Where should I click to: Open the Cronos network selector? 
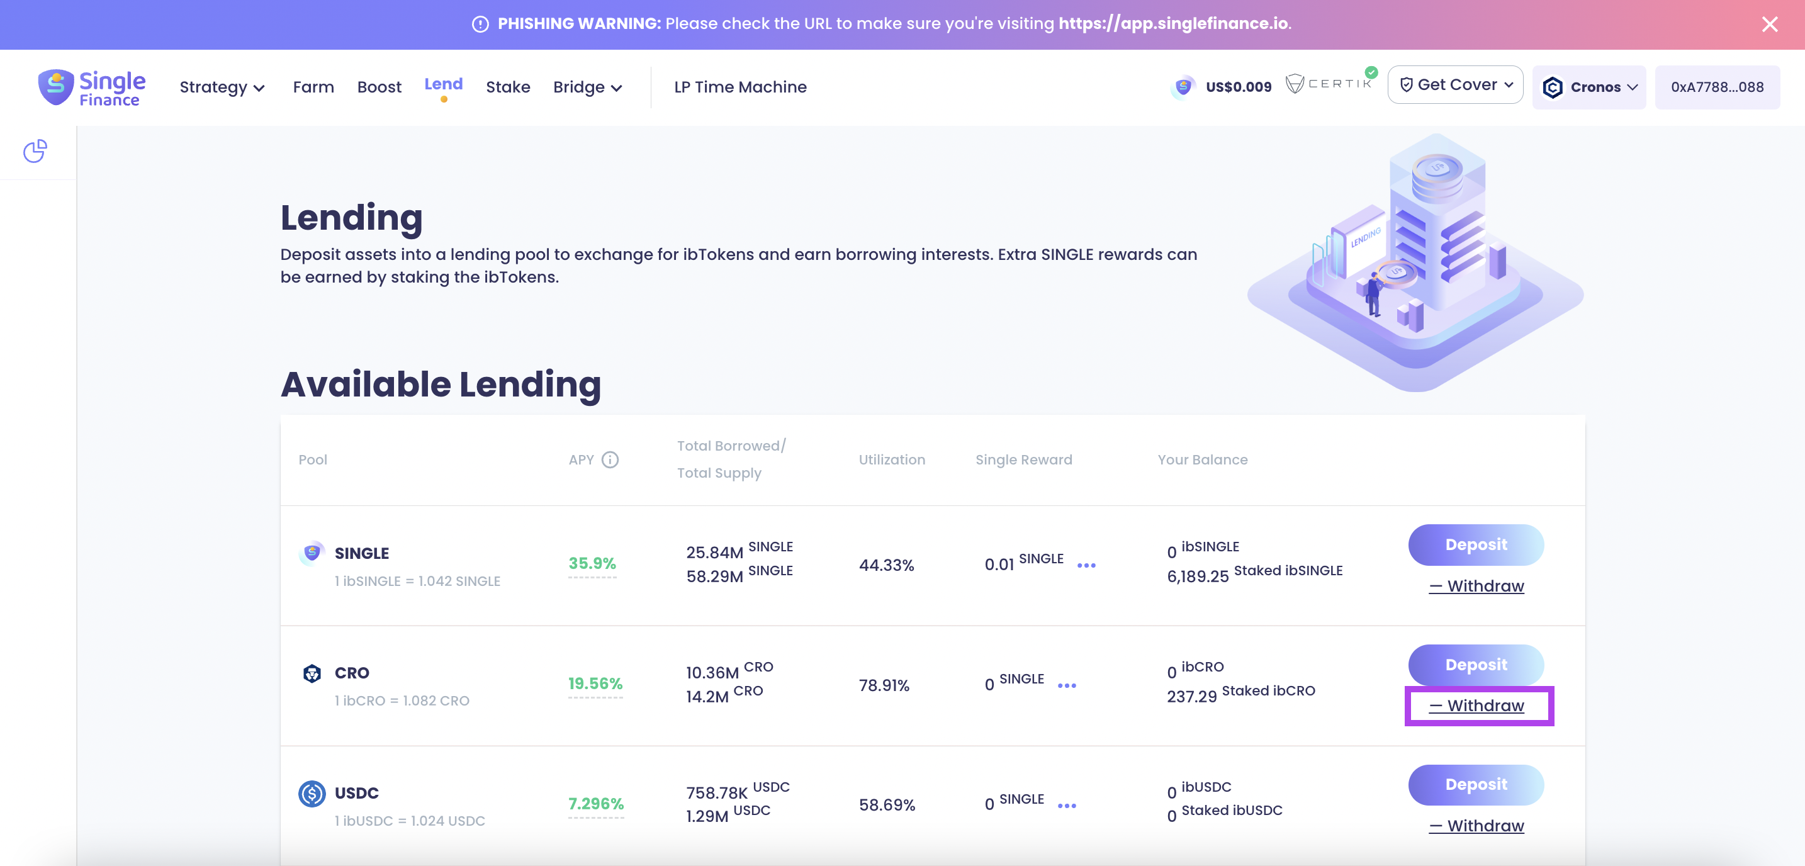[1589, 87]
